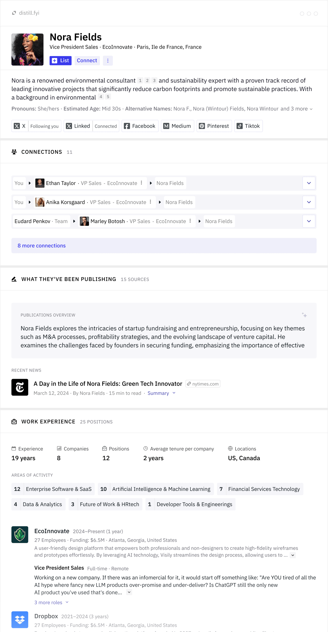Open the Tiktok profile link
The image size is (328, 632).
(248, 126)
